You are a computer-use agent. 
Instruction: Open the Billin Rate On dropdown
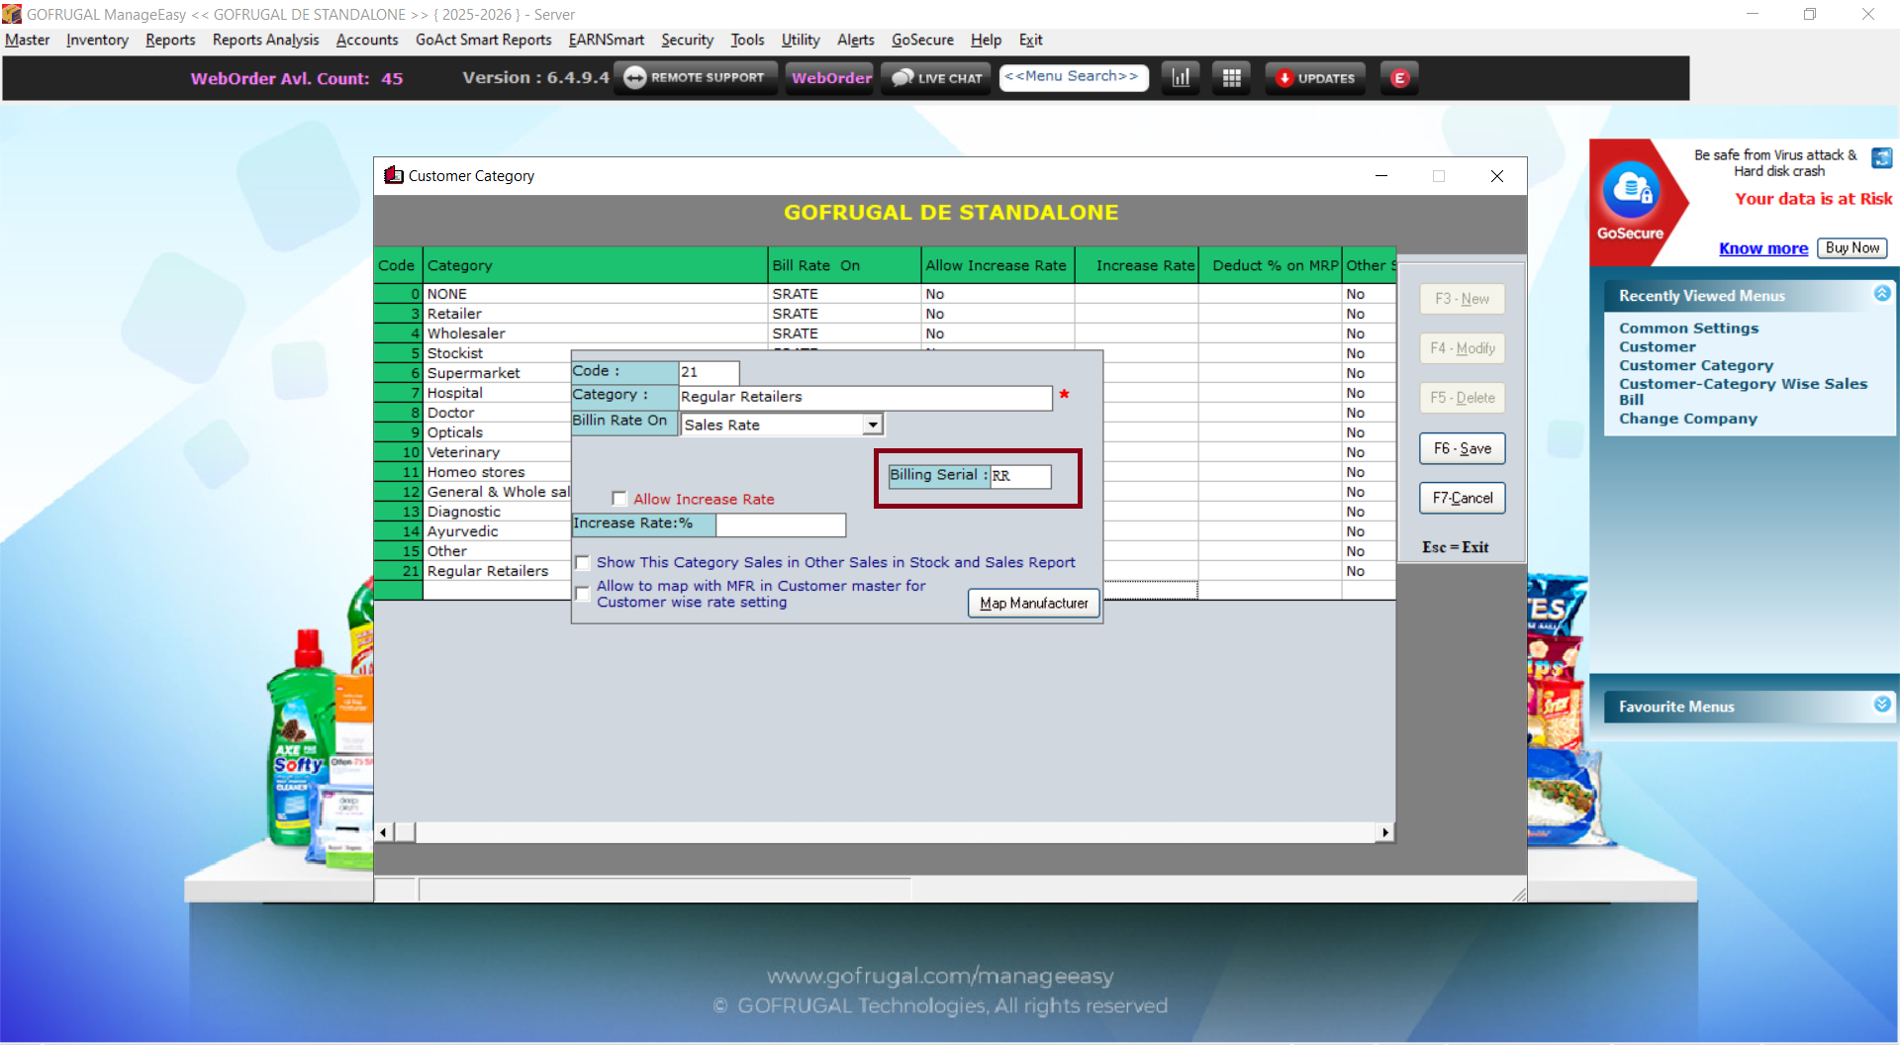point(872,425)
